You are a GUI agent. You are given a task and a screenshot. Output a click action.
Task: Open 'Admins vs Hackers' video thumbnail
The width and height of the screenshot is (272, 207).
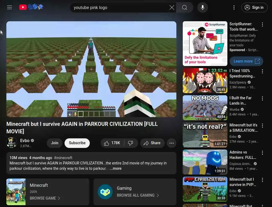point(205,162)
